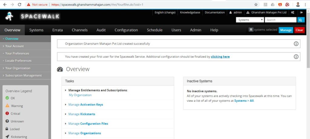Click the Locked padlock legend icon
Image resolution: width=310 pixels, height=139 pixels.
pyautogui.click(x=7, y=129)
